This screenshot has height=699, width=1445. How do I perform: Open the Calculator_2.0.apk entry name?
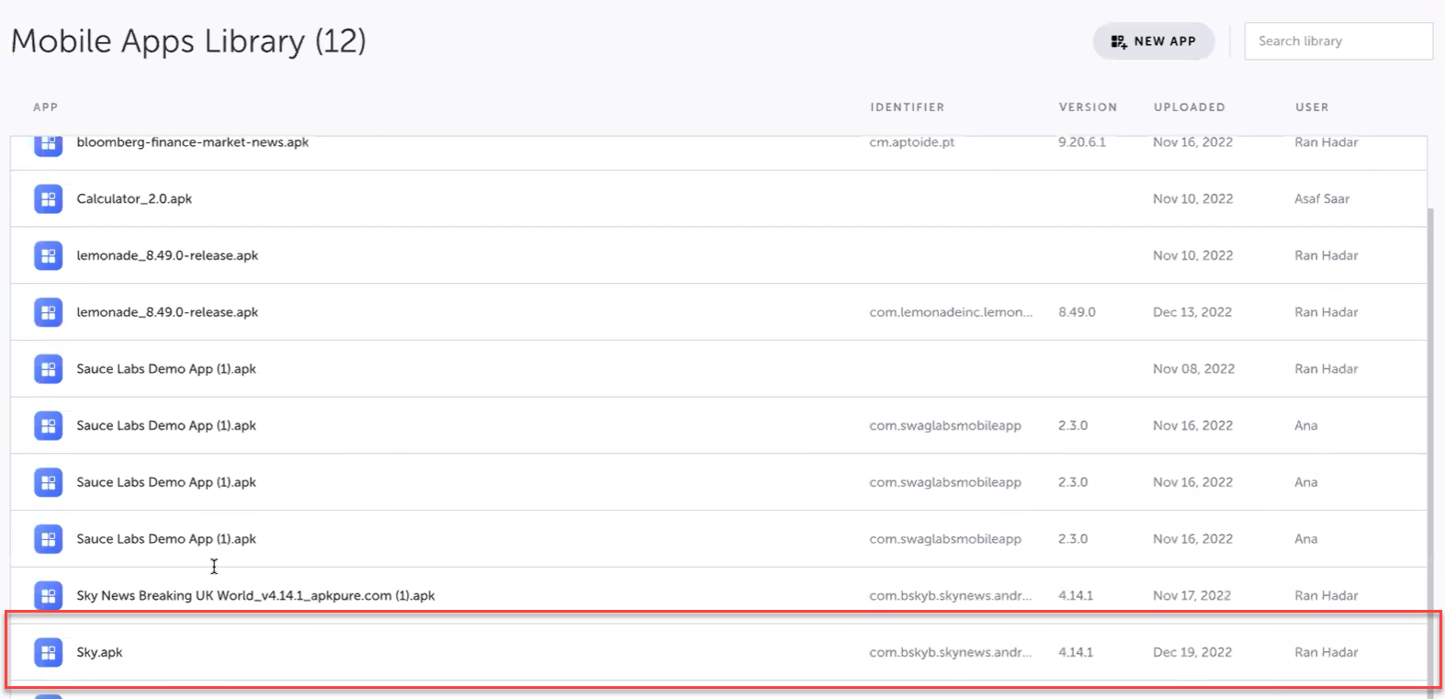point(134,199)
